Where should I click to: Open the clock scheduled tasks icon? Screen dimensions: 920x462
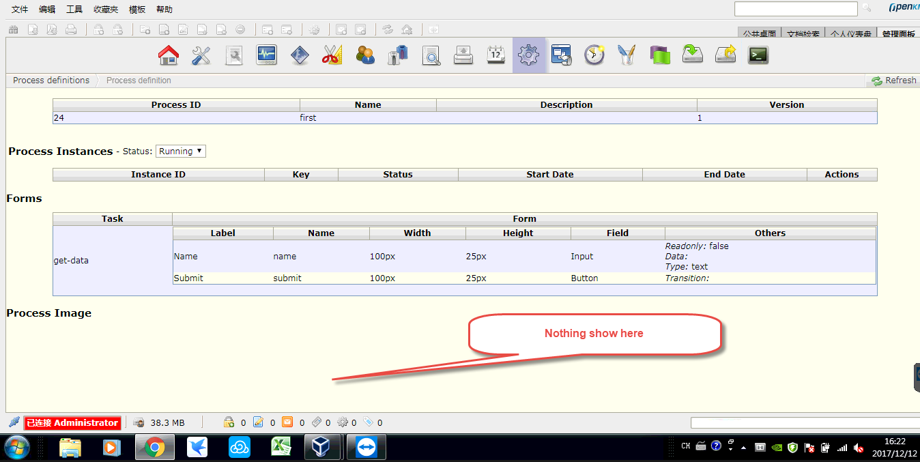pos(594,55)
